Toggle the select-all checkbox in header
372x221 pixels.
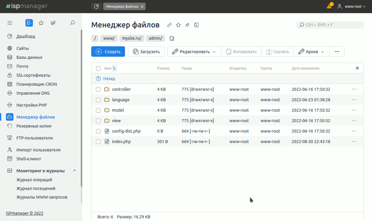[x=98, y=68]
